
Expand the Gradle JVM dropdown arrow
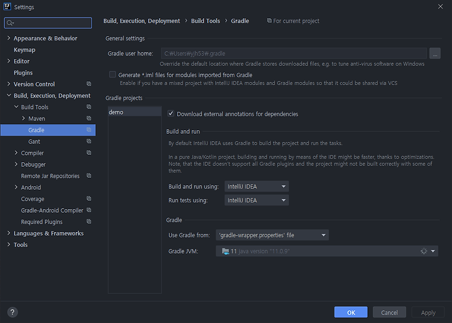click(433, 251)
